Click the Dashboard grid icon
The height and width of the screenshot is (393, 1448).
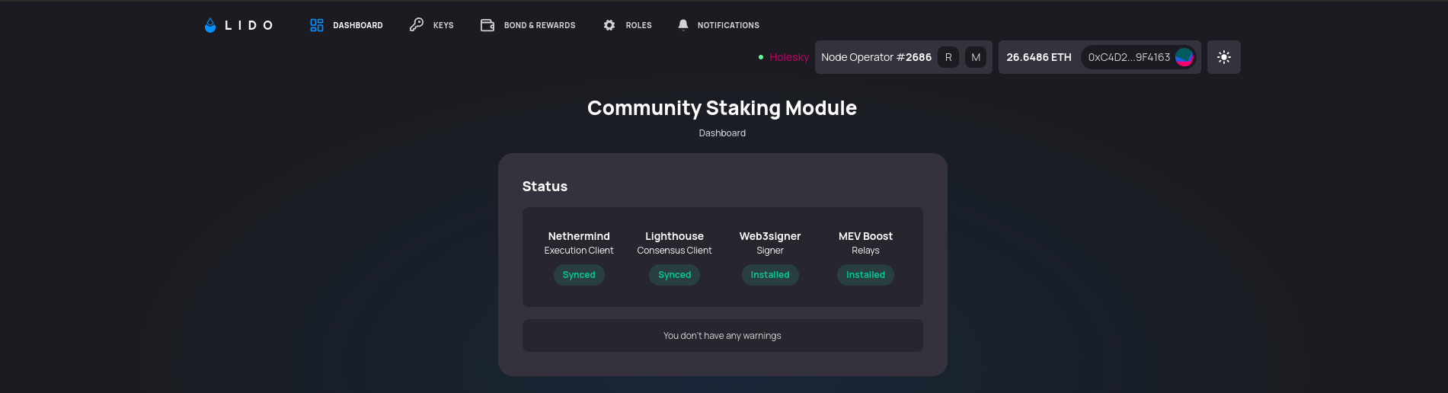[317, 25]
